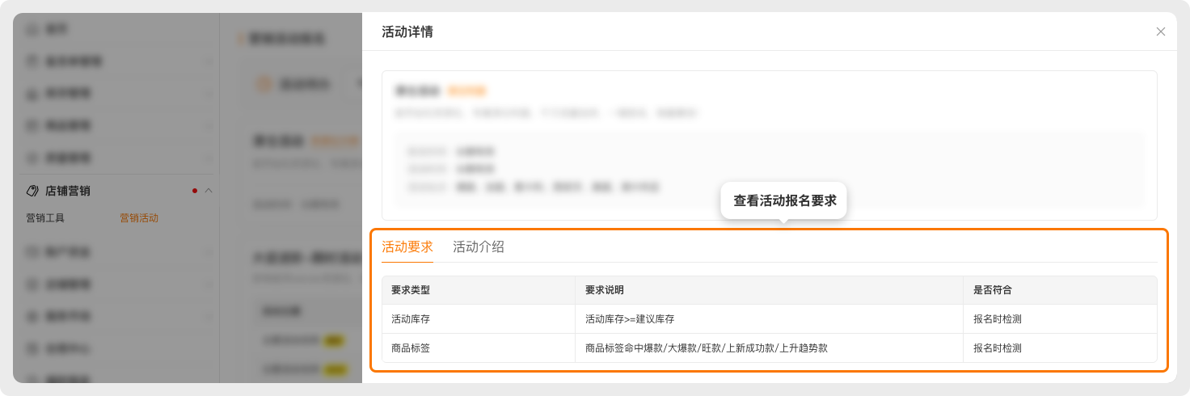Click the 查看活动报名要求 tooltip bubble
1190x396 pixels.
click(x=783, y=200)
